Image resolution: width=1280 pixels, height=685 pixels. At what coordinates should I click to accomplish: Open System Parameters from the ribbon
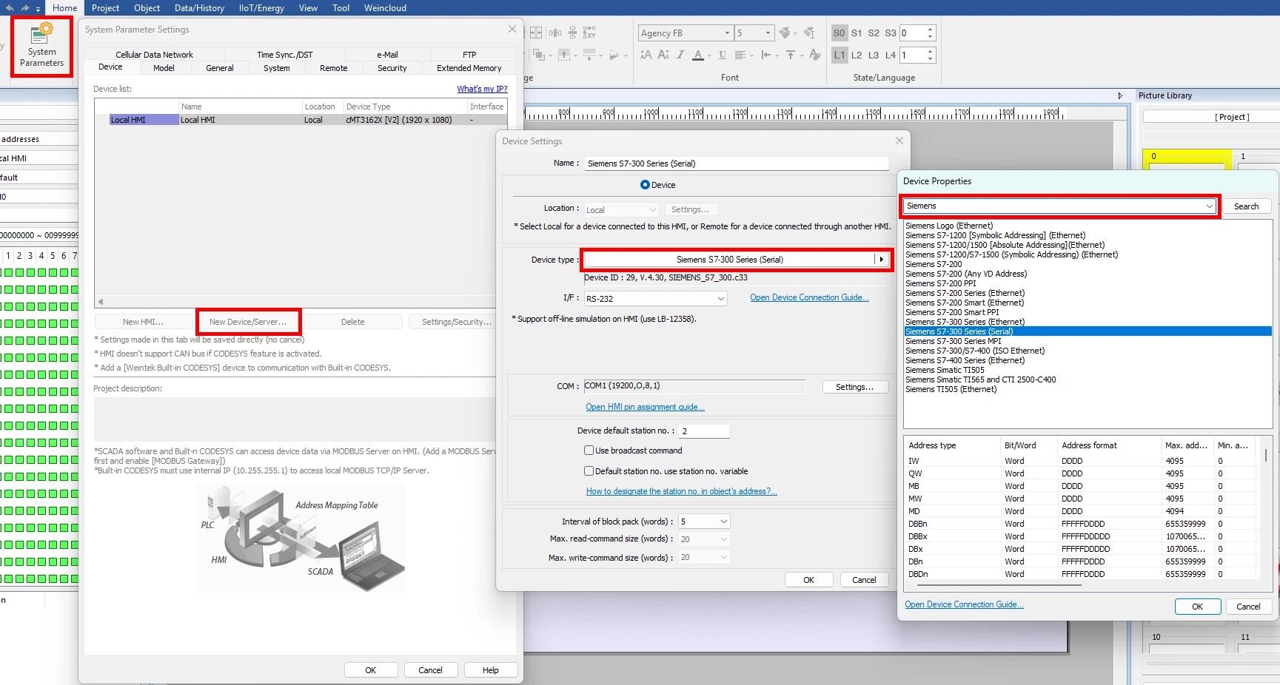[x=41, y=46]
